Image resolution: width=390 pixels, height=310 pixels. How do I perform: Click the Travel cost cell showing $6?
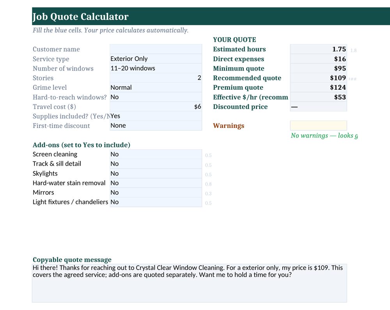(156, 106)
